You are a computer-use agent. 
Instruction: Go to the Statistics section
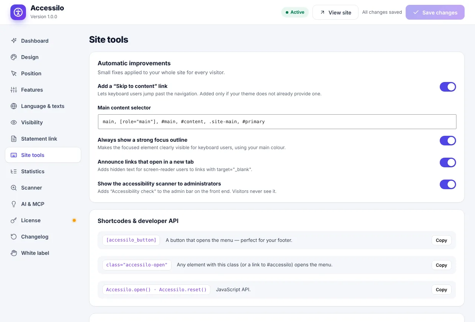pyautogui.click(x=43, y=171)
